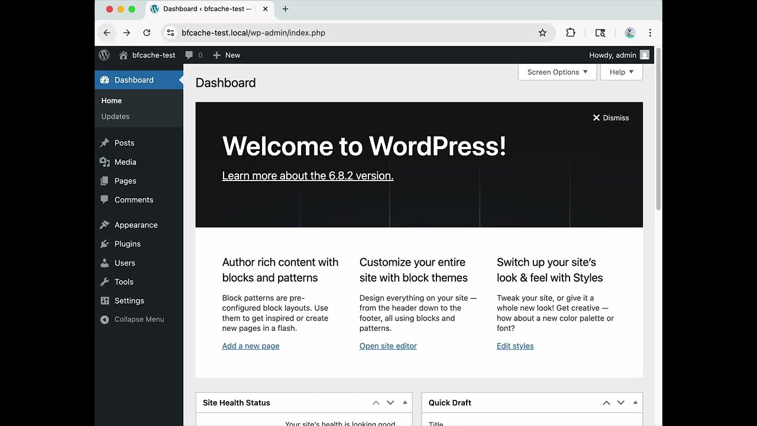This screenshot has width=757, height=426.
Task: Collapse the Quick Draft panel
Action: tap(635, 402)
